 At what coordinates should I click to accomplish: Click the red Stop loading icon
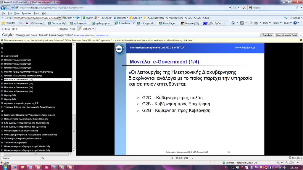244,8
